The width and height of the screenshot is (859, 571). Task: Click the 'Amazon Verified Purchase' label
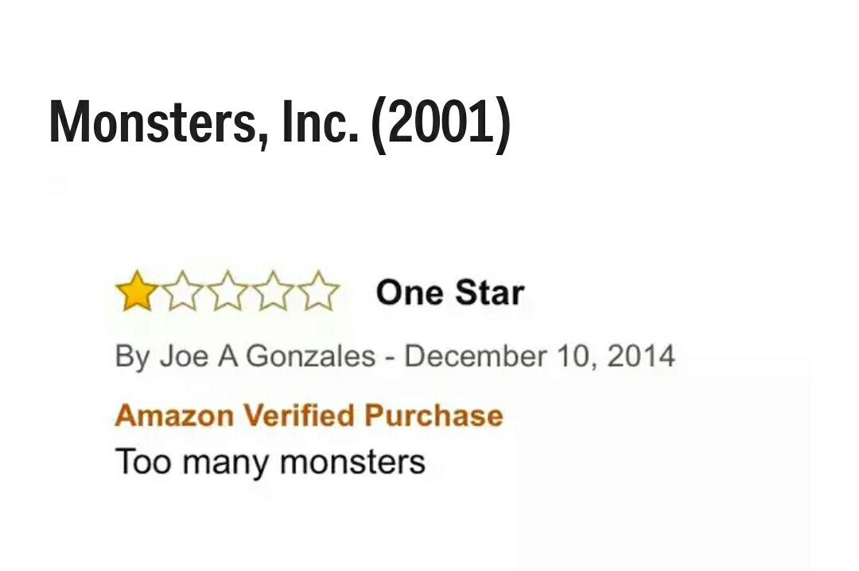[309, 415]
